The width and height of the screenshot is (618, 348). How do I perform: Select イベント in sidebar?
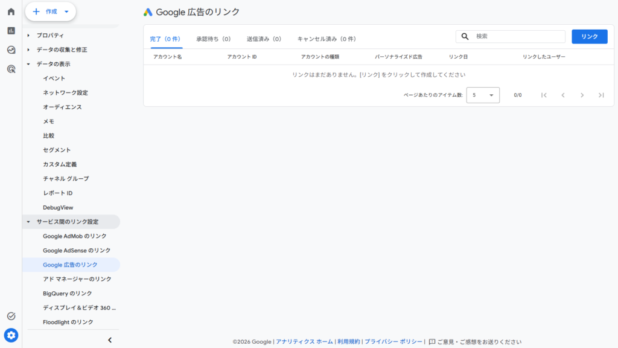[54, 78]
